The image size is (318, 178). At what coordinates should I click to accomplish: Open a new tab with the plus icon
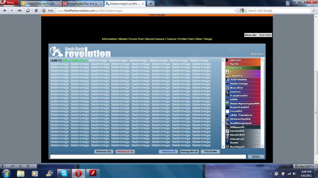[151, 4]
